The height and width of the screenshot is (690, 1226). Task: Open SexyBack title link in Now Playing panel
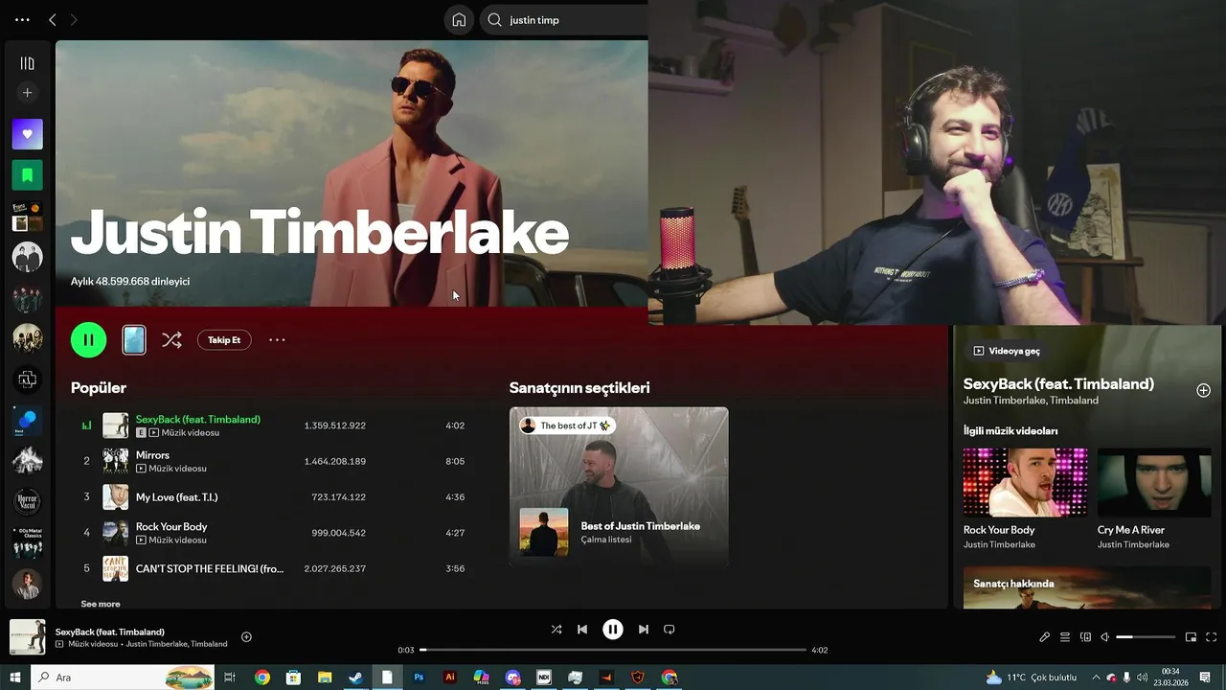coord(1058,383)
